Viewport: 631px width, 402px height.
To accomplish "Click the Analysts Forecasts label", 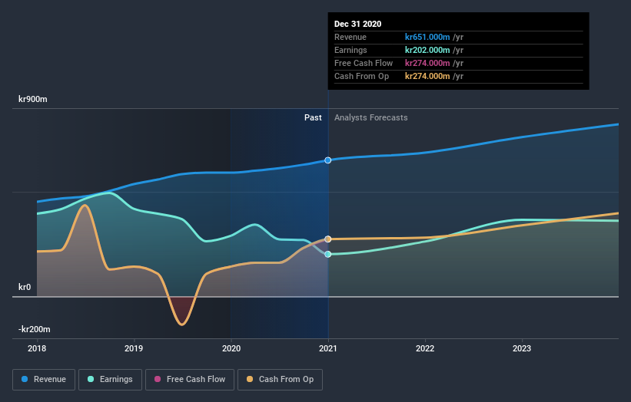I will pyautogui.click(x=371, y=117).
